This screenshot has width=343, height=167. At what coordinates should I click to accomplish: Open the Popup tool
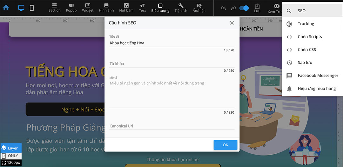(x=71, y=8)
